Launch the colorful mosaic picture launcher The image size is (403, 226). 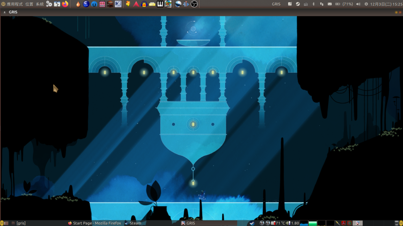click(x=168, y=4)
